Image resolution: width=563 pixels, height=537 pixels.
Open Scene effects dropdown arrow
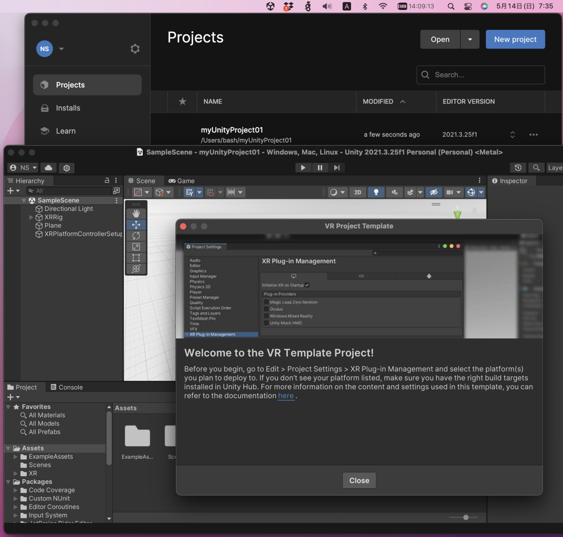point(420,192)
